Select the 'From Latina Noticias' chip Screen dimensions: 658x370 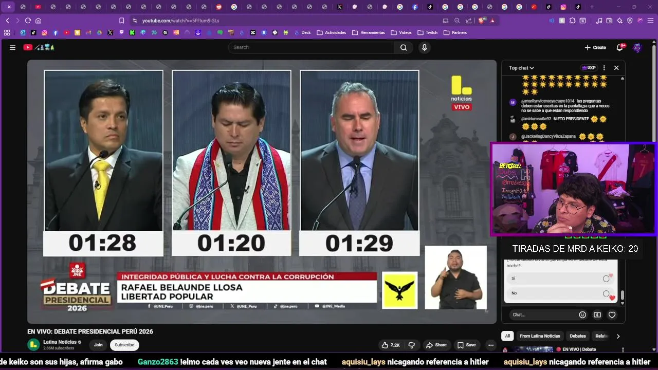point(540,336)
